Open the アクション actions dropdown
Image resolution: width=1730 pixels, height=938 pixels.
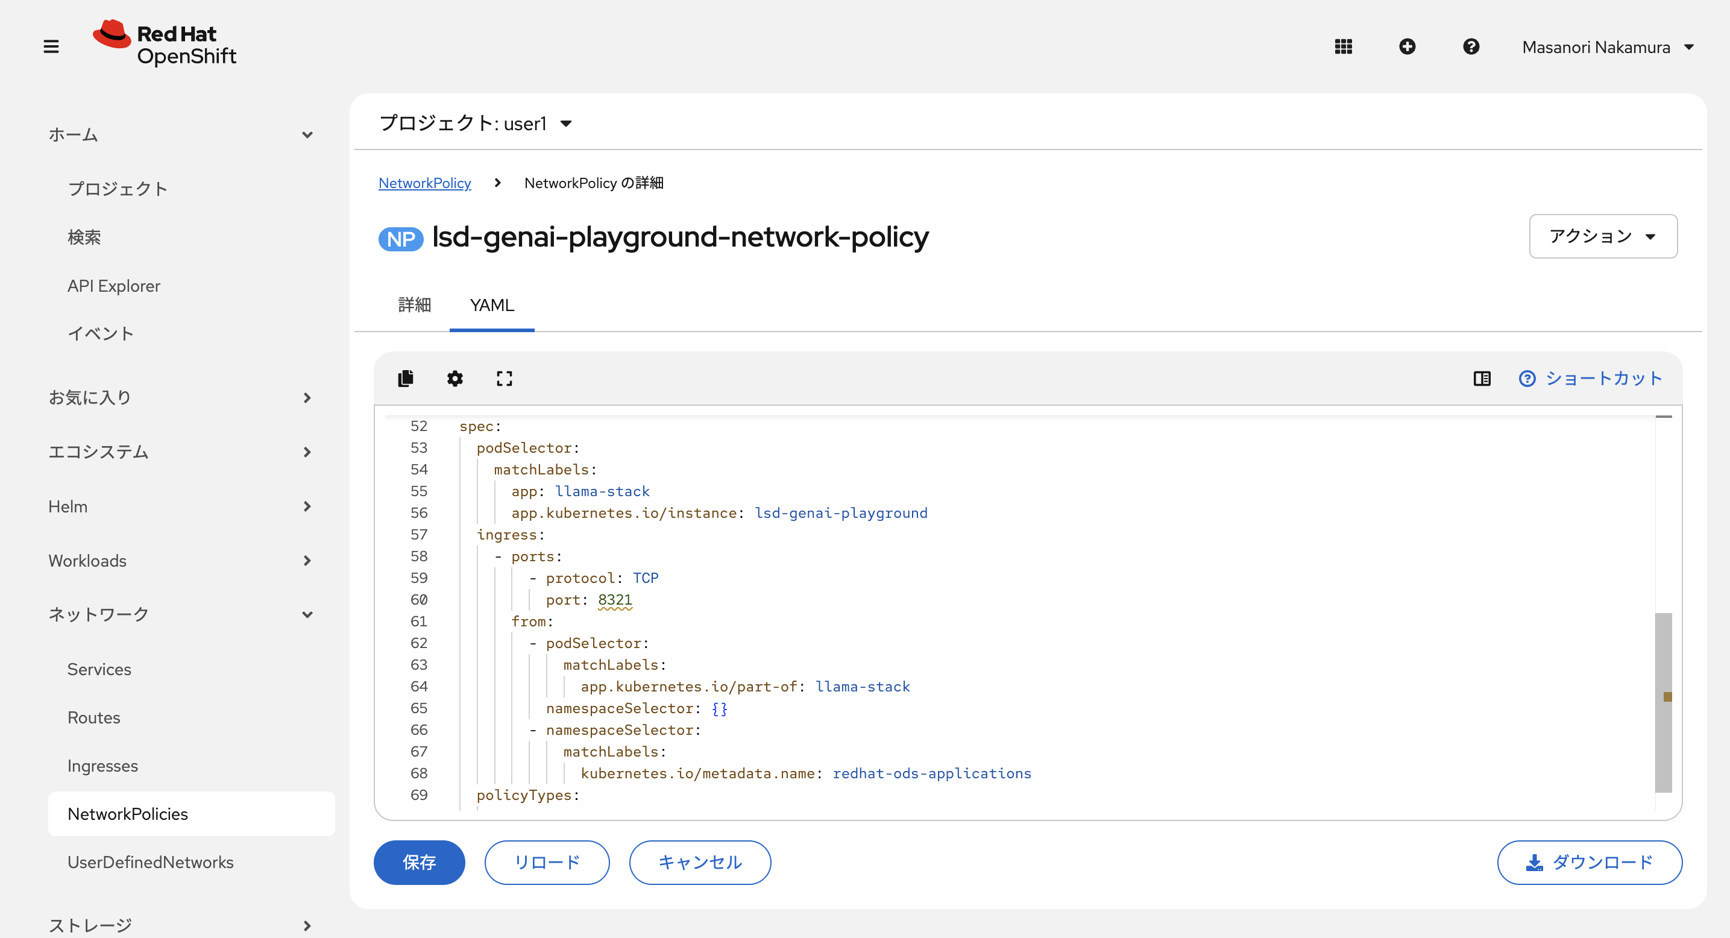(x=1602, y=236)
